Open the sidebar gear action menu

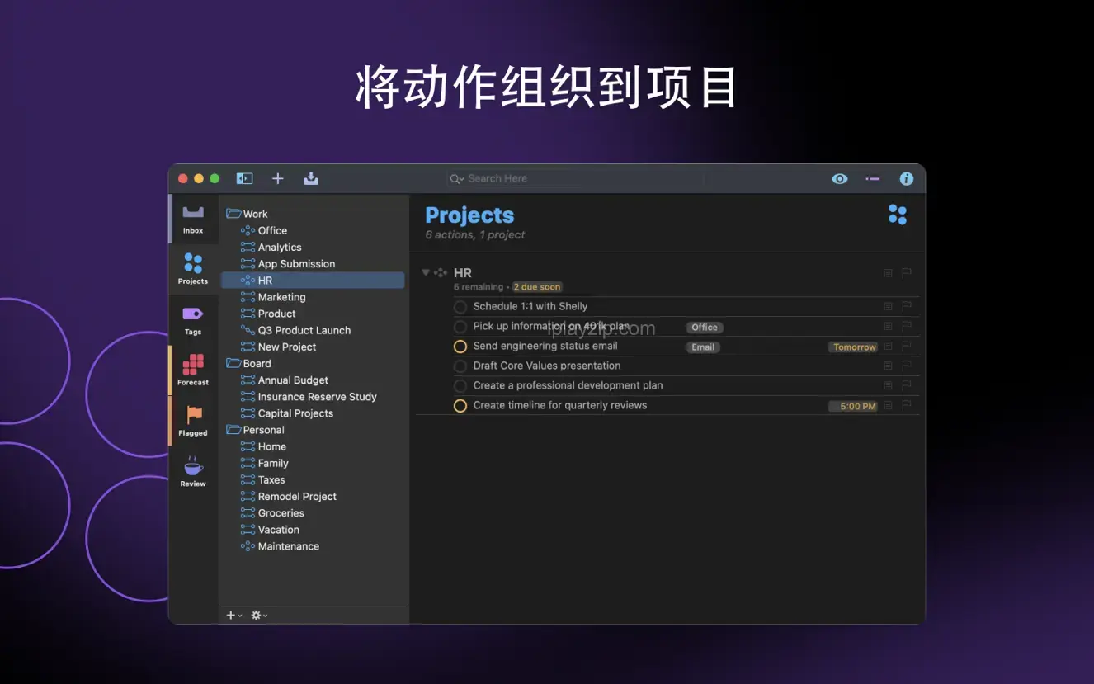(259, 616)
